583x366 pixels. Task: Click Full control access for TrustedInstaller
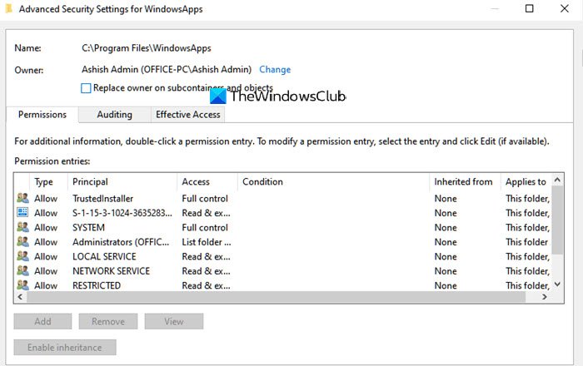(x=205, y=198)
